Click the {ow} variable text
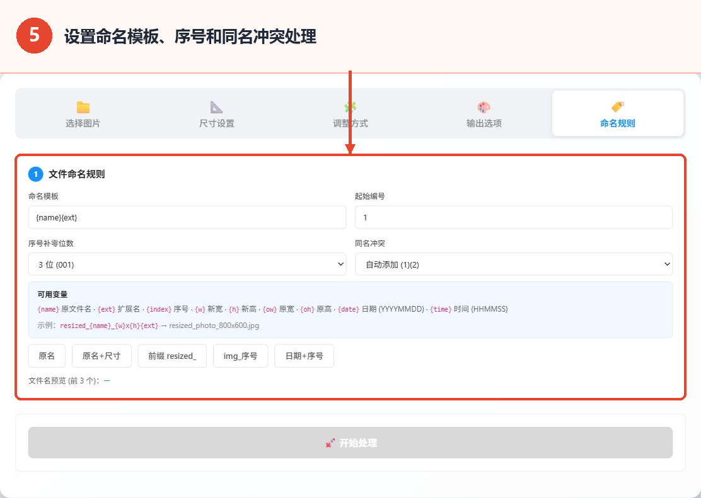Image resolution: width=701 pixels, height=498 pixels. pyautogui.click(x=270, y=309)
